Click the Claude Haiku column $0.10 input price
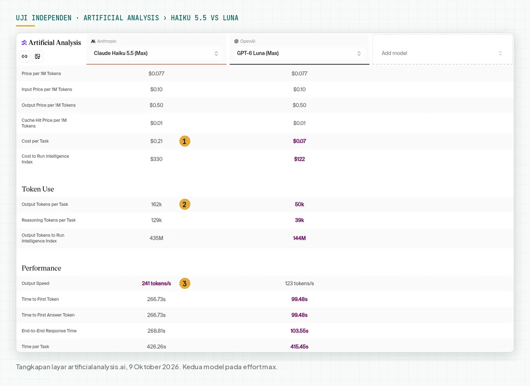This screenshot has width=530, height=386. click(x=156, y=90)
